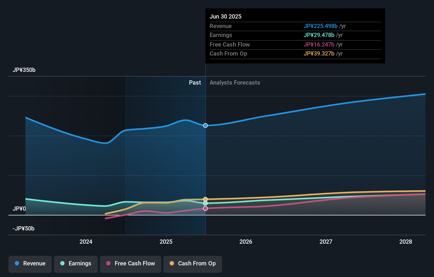Image resolution: width=434 pixels, height=277 pixels.
Task: Select the pink Free Cash Flow marker
Action: [205, 209]
